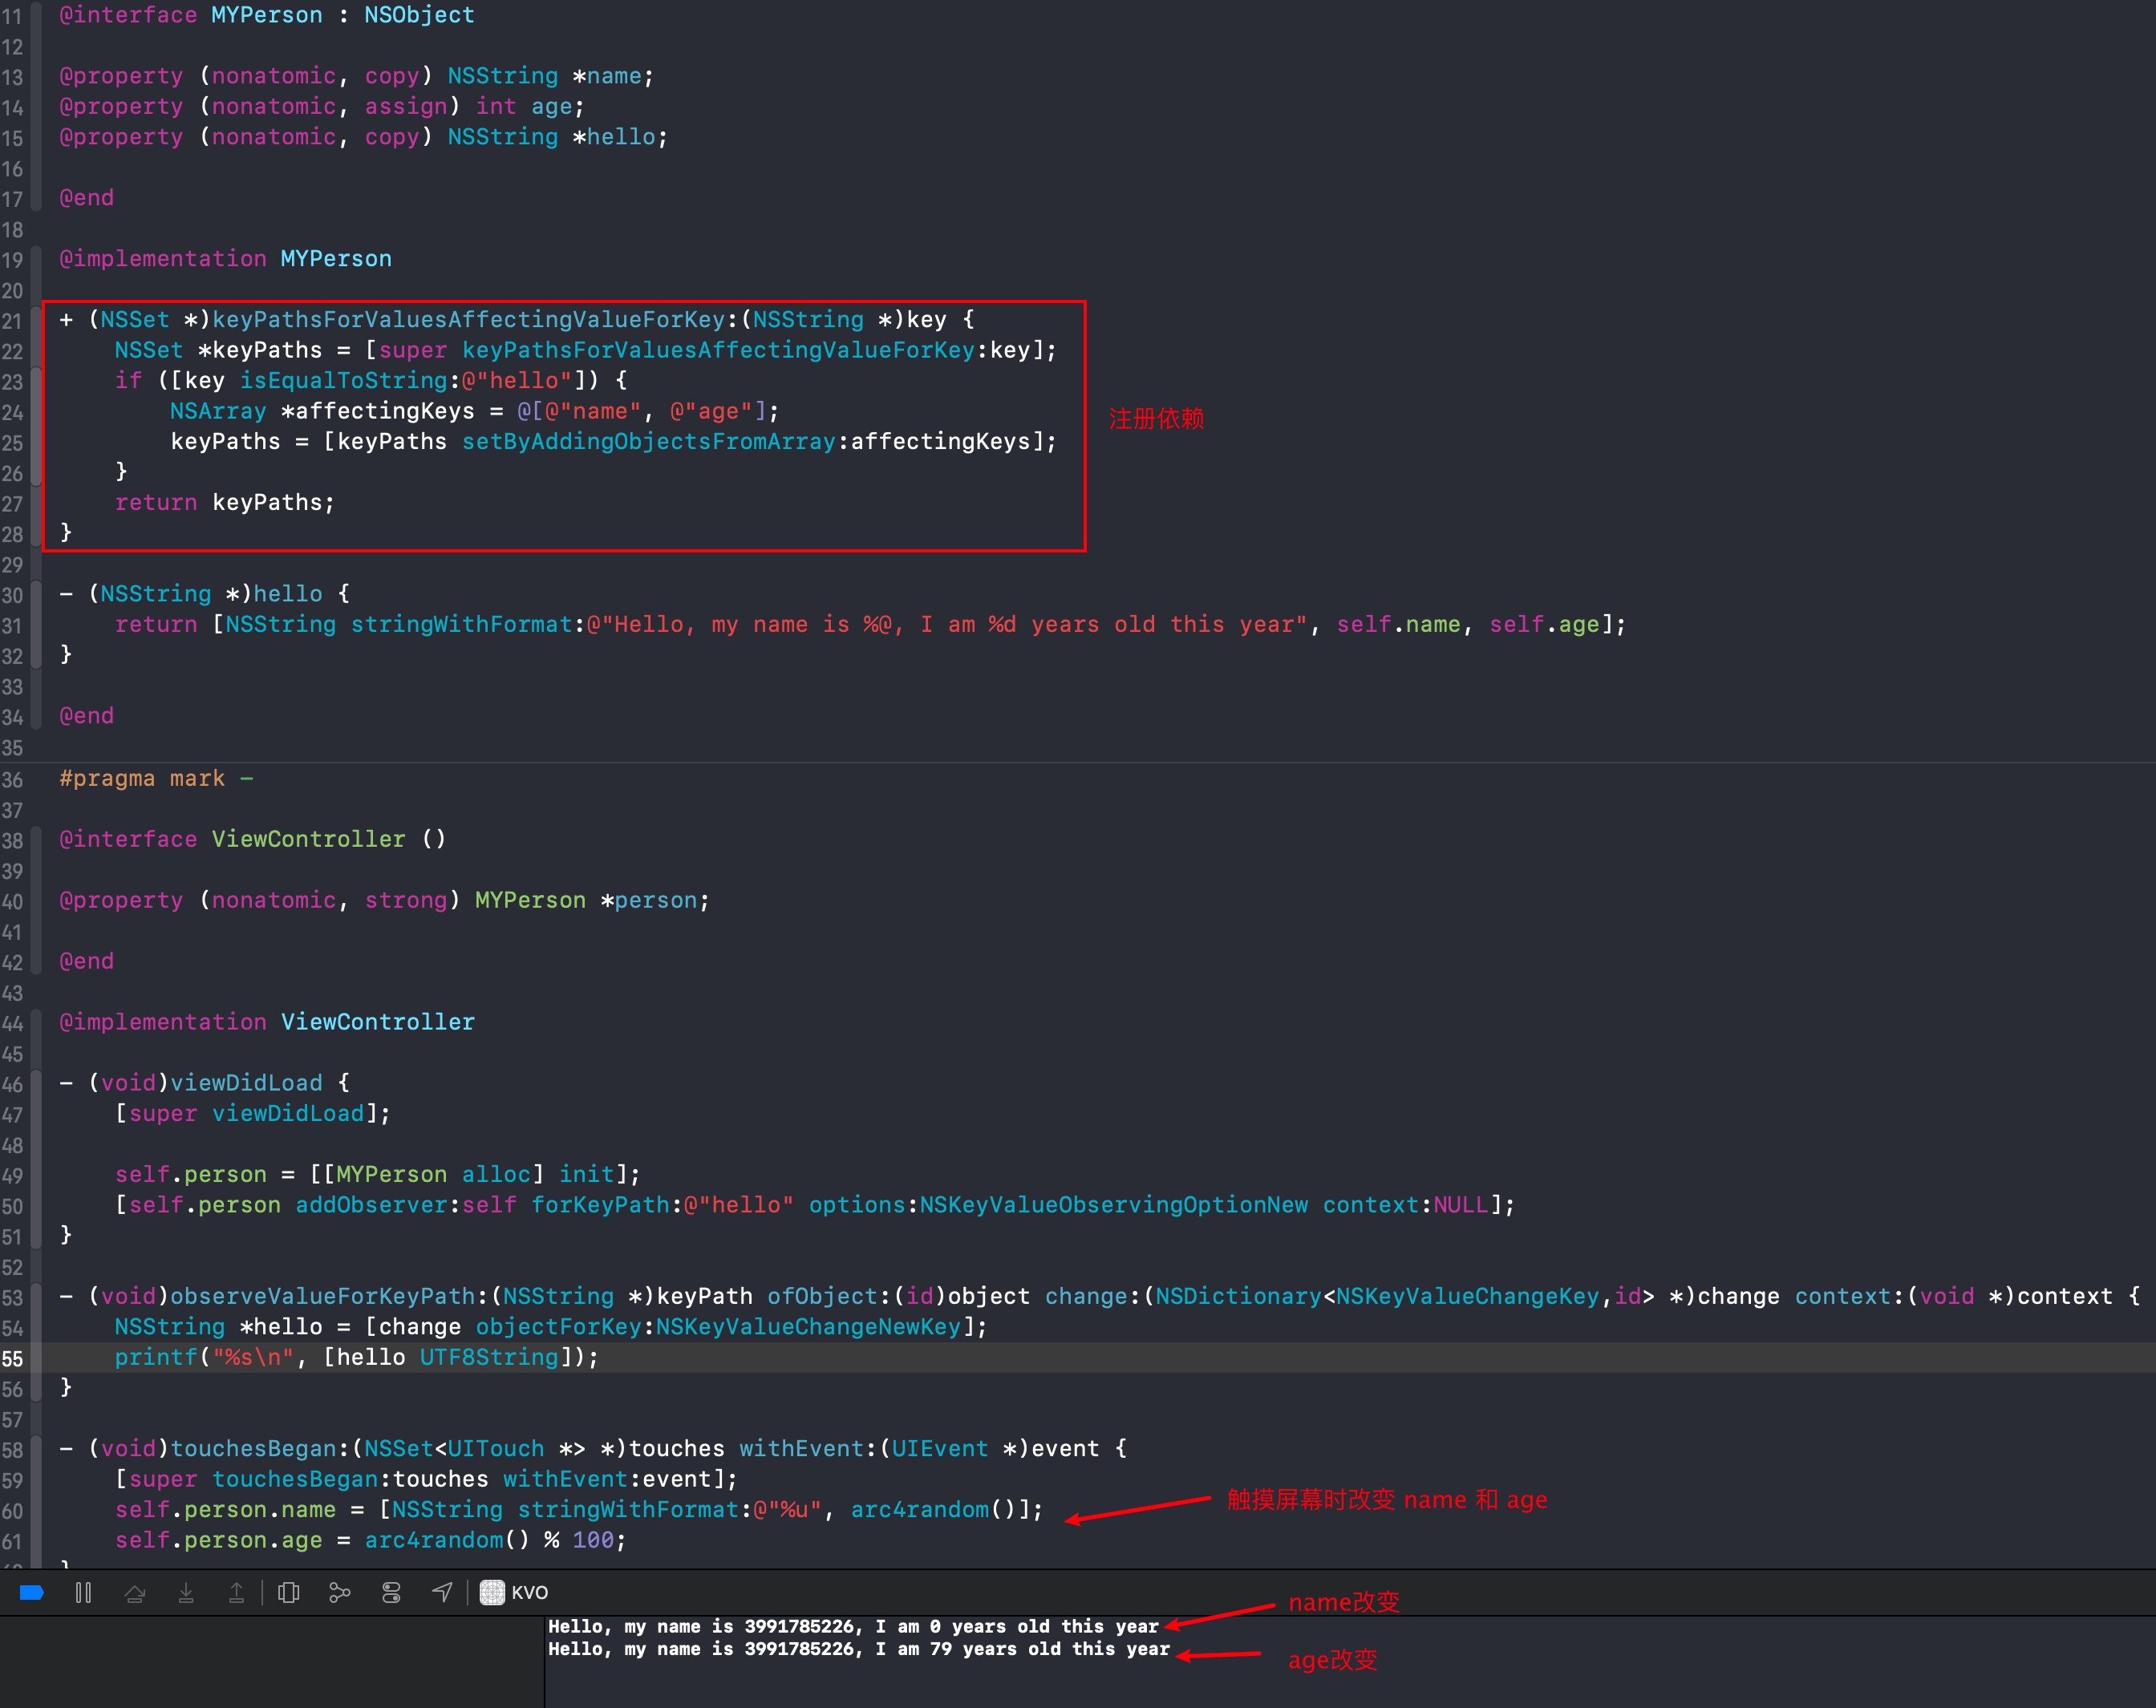
Task: Fold the viewDidLoad method using its code ribbon
Action: (x=36, y=1159)
